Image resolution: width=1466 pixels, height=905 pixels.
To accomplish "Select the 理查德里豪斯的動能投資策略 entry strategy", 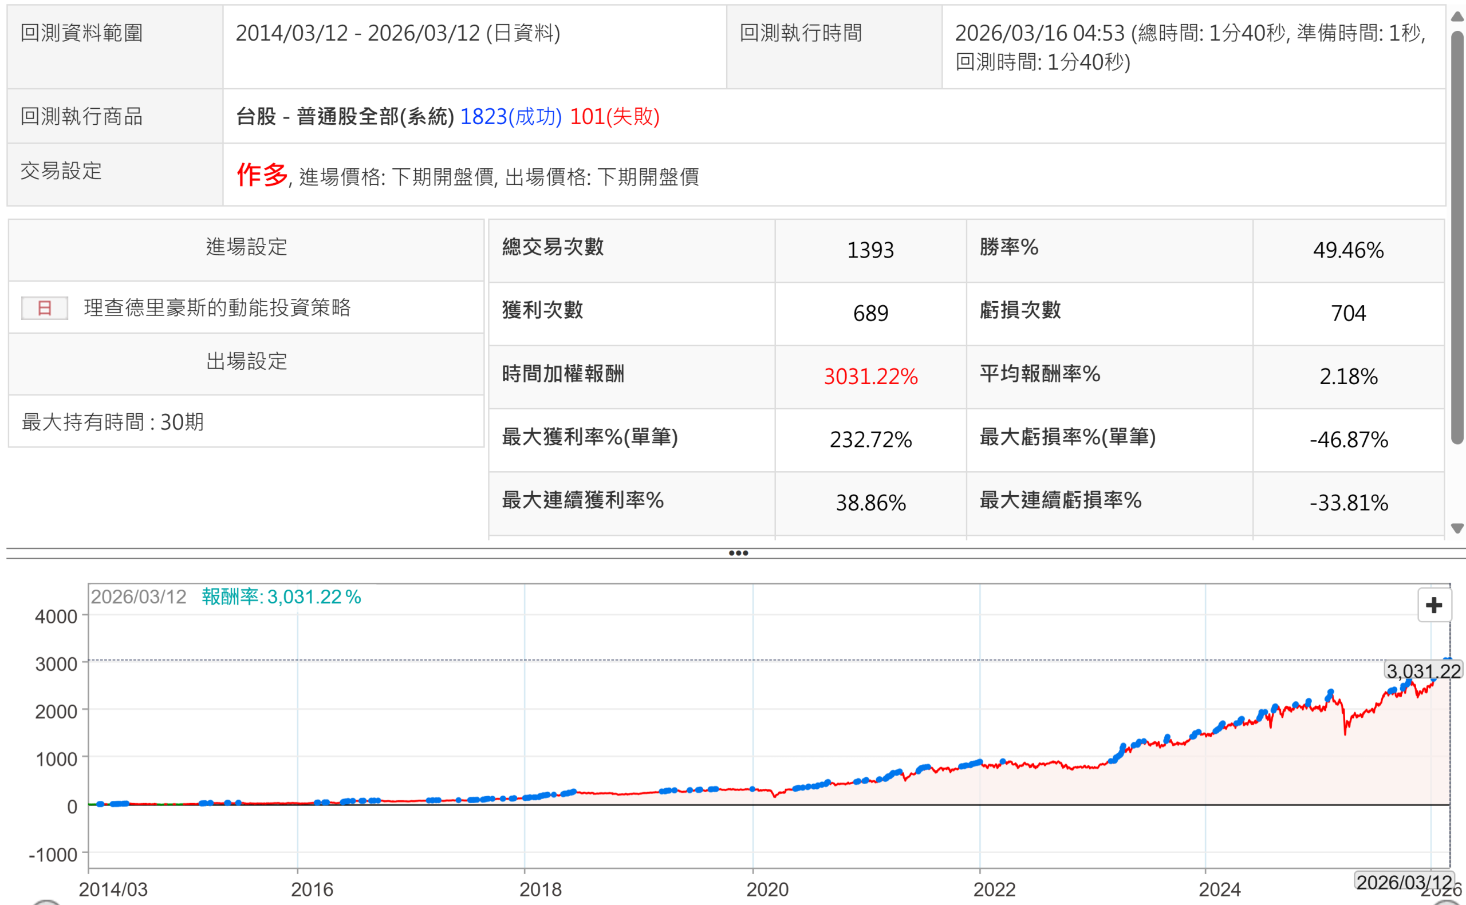I will click(217, 307).
